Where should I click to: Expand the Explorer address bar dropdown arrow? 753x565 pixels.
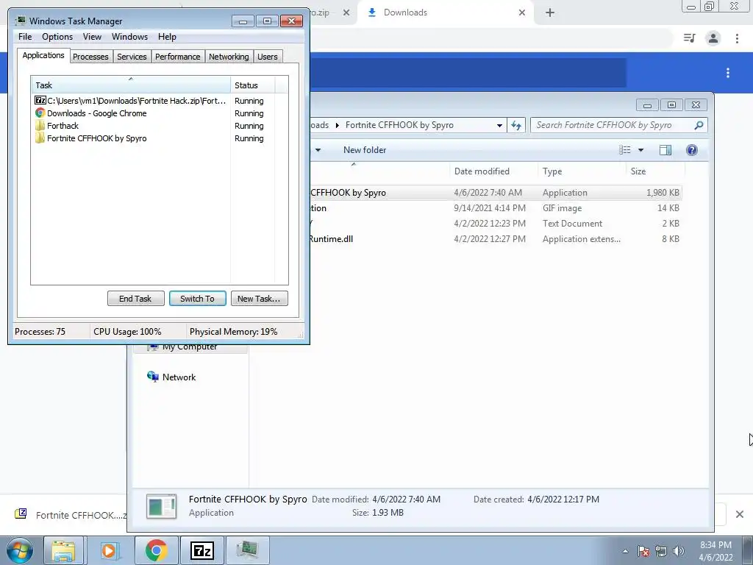499,125
